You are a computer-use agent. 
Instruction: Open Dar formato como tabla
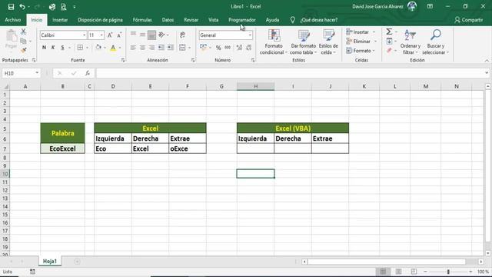(x=304, y=42)
